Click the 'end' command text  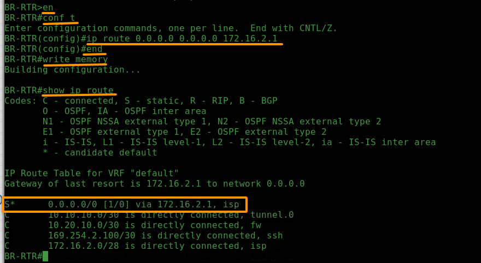95,49
